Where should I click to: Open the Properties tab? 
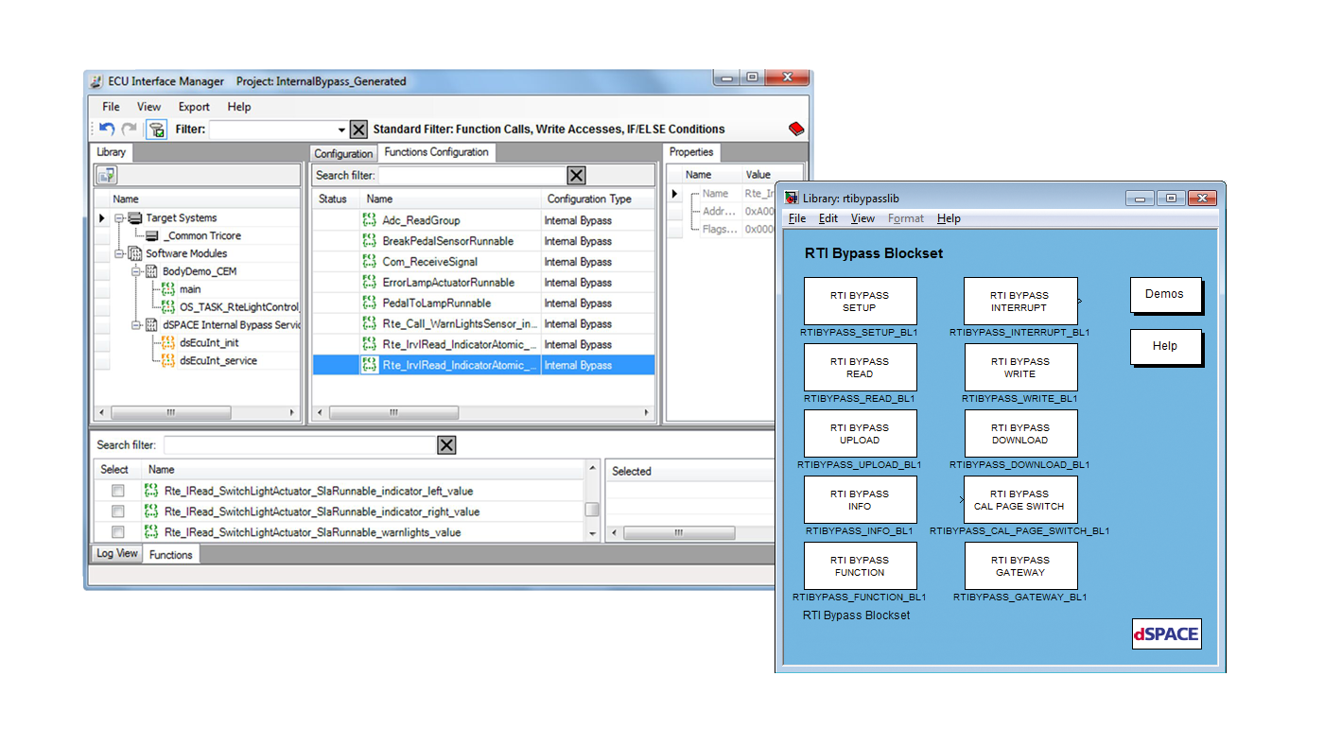coord(691,152)
